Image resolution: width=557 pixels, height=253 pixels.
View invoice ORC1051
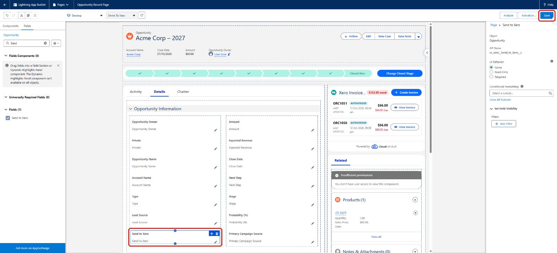coord(405,107)
